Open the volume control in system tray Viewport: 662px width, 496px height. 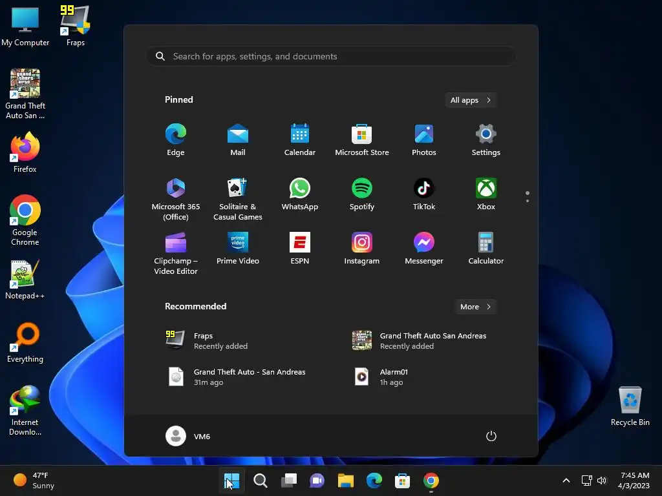pyautogui.click(x=602, y=480)
